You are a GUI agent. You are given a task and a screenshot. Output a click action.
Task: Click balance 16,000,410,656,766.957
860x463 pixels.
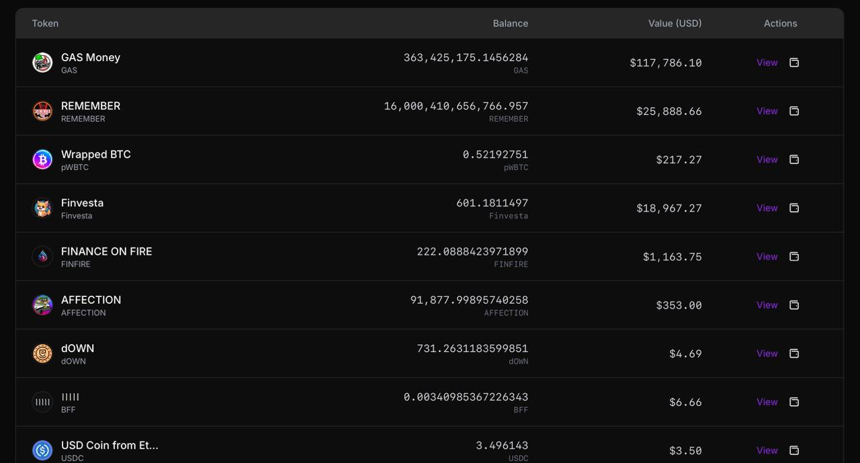pos(456,106)
